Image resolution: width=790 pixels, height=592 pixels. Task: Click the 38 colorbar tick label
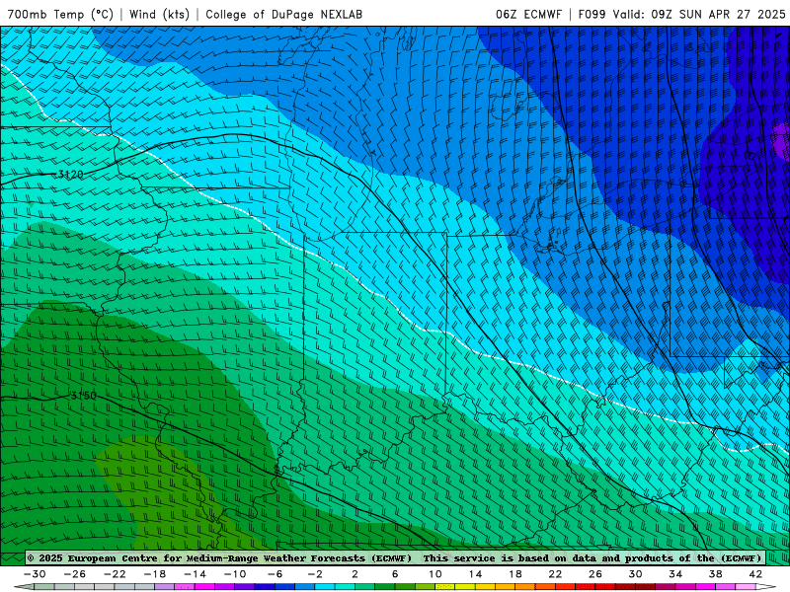pyautogui.click(x=715, y=574)
